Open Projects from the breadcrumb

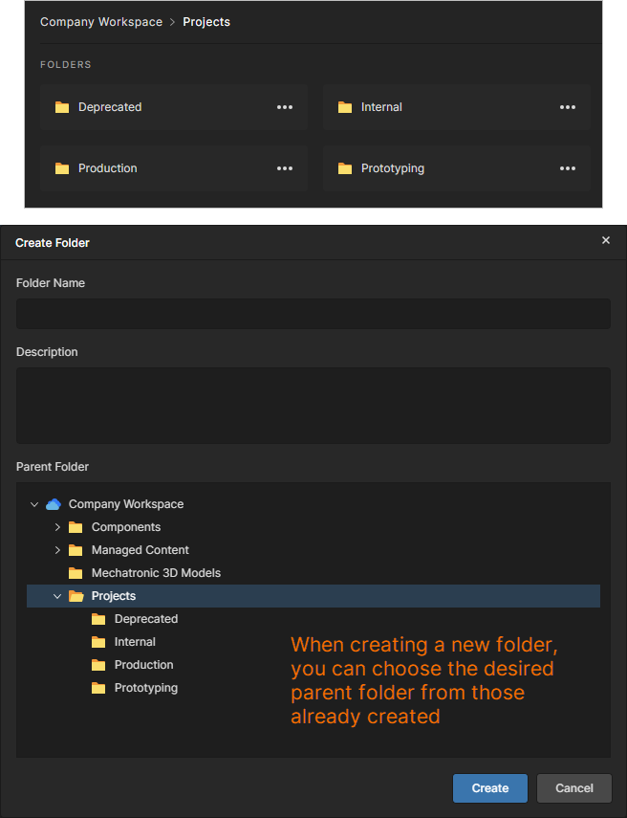(206, 21)
